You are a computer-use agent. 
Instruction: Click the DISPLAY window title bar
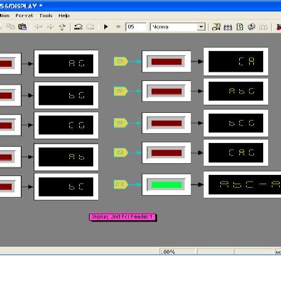tap(140, 6)
